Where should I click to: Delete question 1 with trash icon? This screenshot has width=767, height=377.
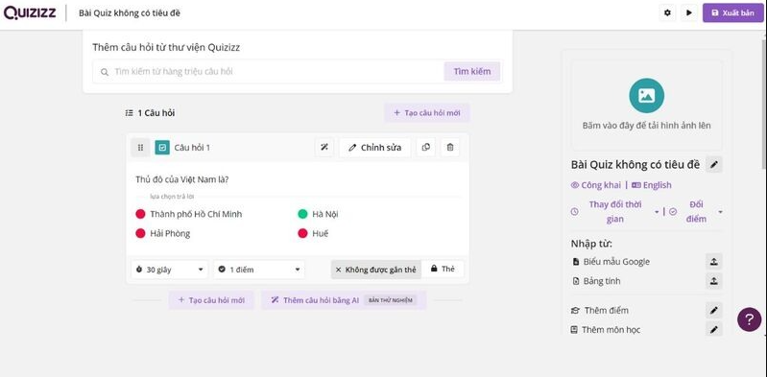click(x=450, y=147)
